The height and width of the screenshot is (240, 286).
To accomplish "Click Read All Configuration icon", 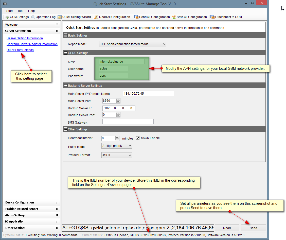I will coord(96,17).
